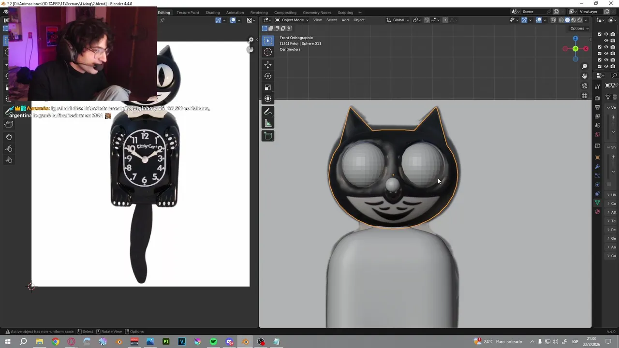619x348 pixels.
Task: Open the viewport Select menu
Action: [x=331, y=20]
